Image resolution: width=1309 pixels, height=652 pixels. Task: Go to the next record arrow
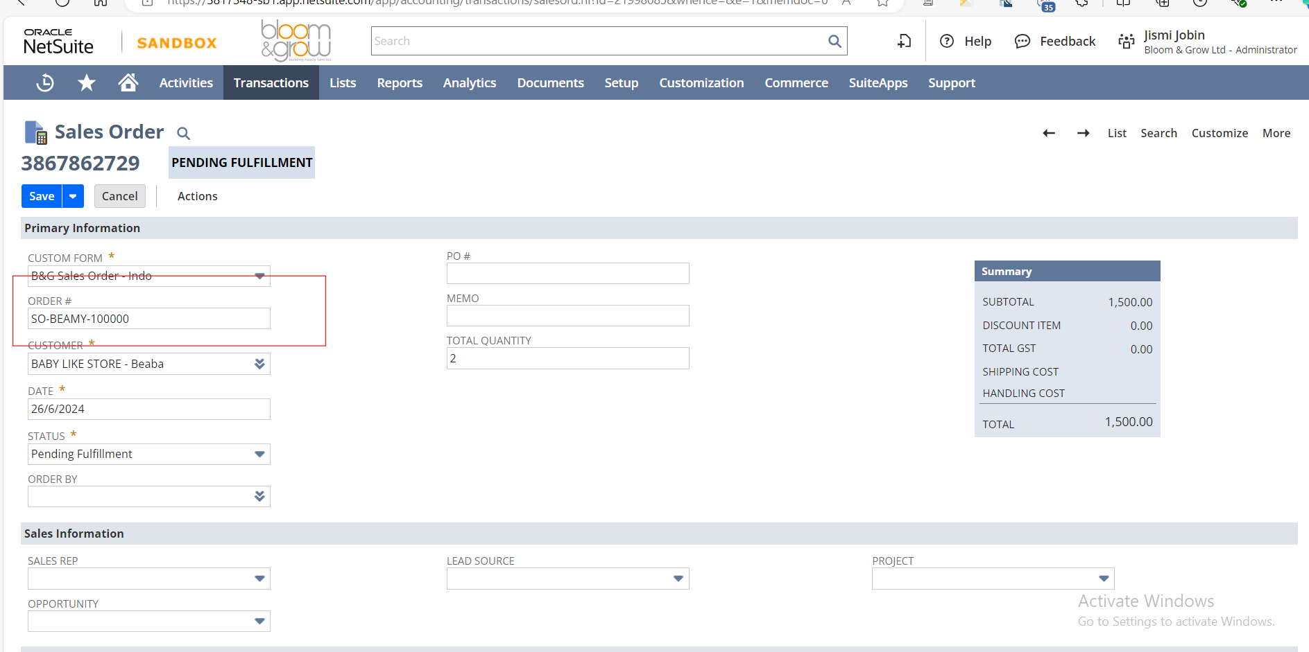(1083, 133)
